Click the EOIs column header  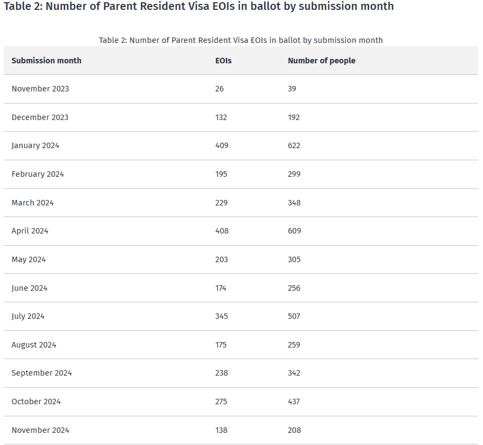coord(223,61)
